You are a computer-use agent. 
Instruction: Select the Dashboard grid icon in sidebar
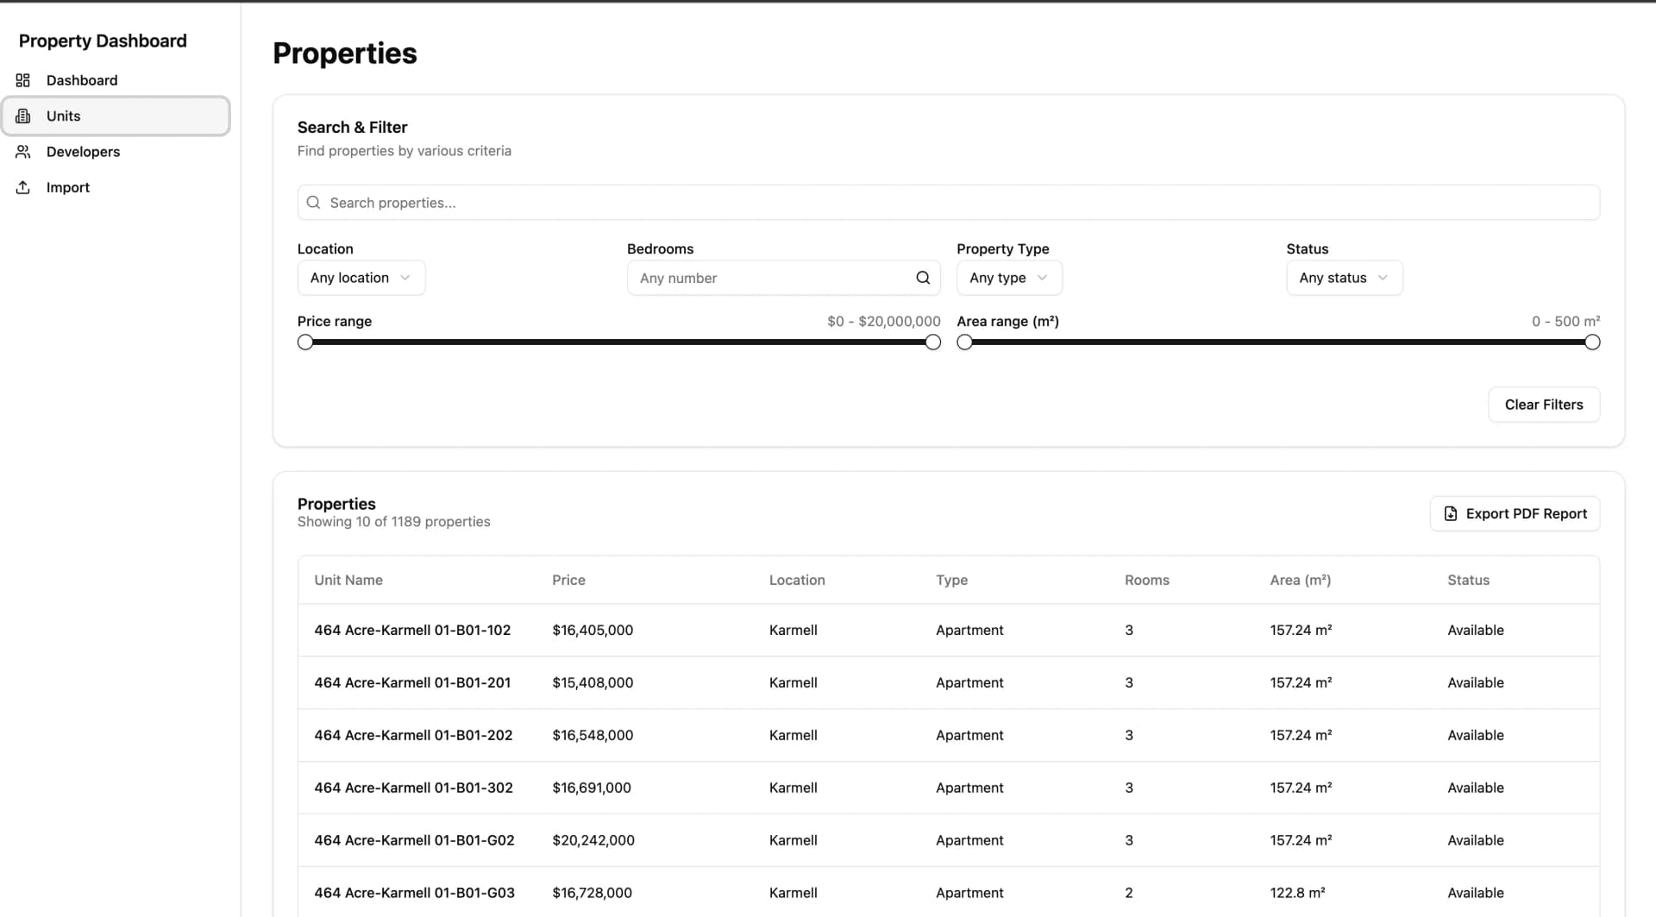(22, 79)
